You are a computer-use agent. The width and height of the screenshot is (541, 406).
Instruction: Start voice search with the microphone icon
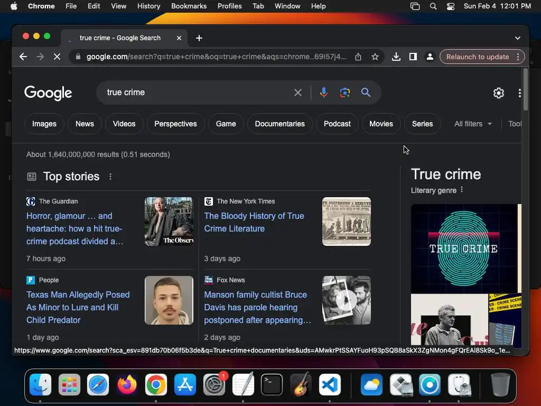(x=324, y=93)
